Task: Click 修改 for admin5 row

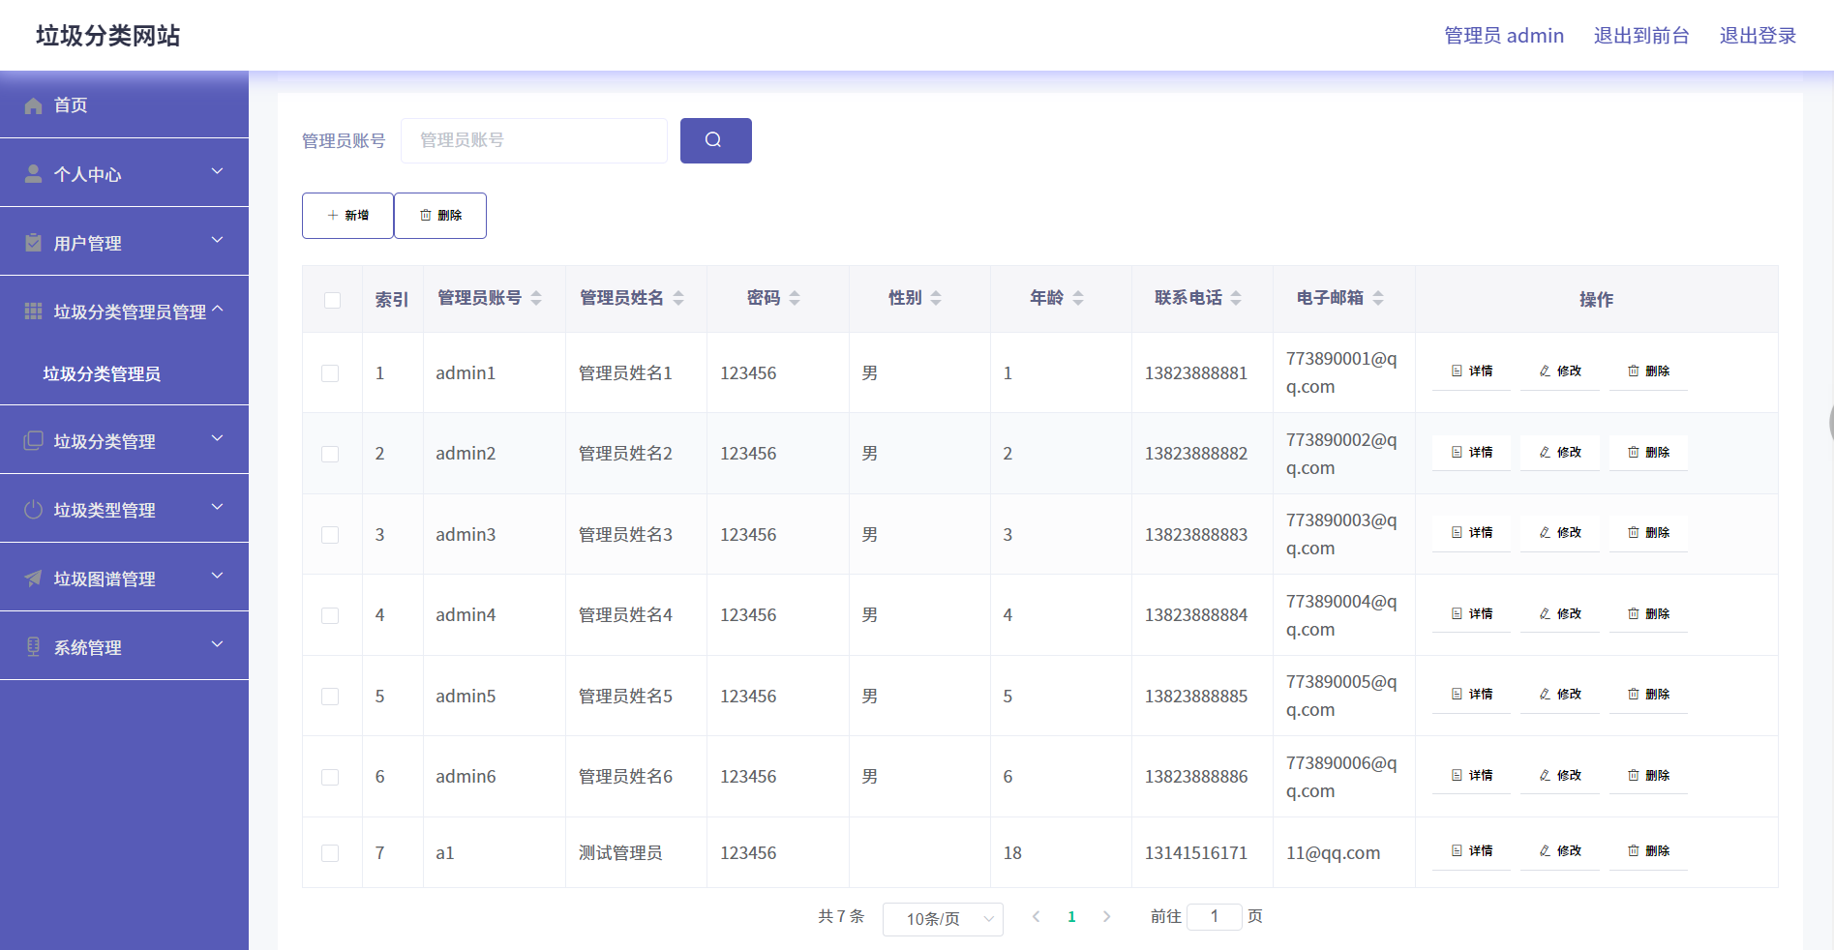Action: [x=1560, y=695]
